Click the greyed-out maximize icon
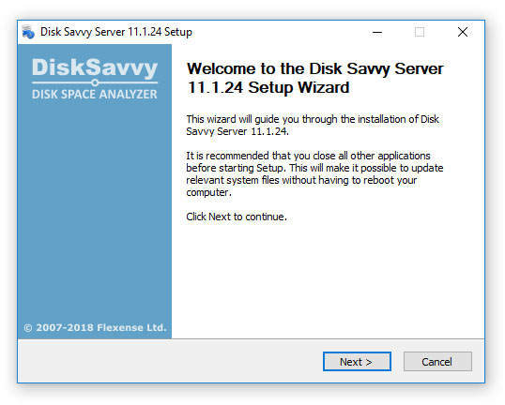Screen dimensions: 505x405 tap(420, 32)
